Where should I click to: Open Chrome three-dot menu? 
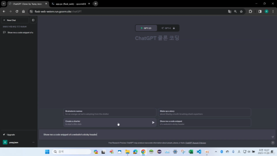coord(273,12)
